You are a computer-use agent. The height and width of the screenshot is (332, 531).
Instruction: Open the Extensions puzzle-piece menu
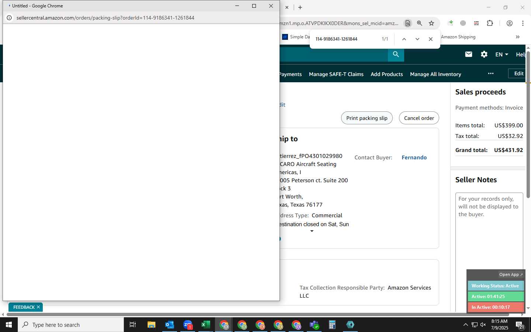click(490, 23)
